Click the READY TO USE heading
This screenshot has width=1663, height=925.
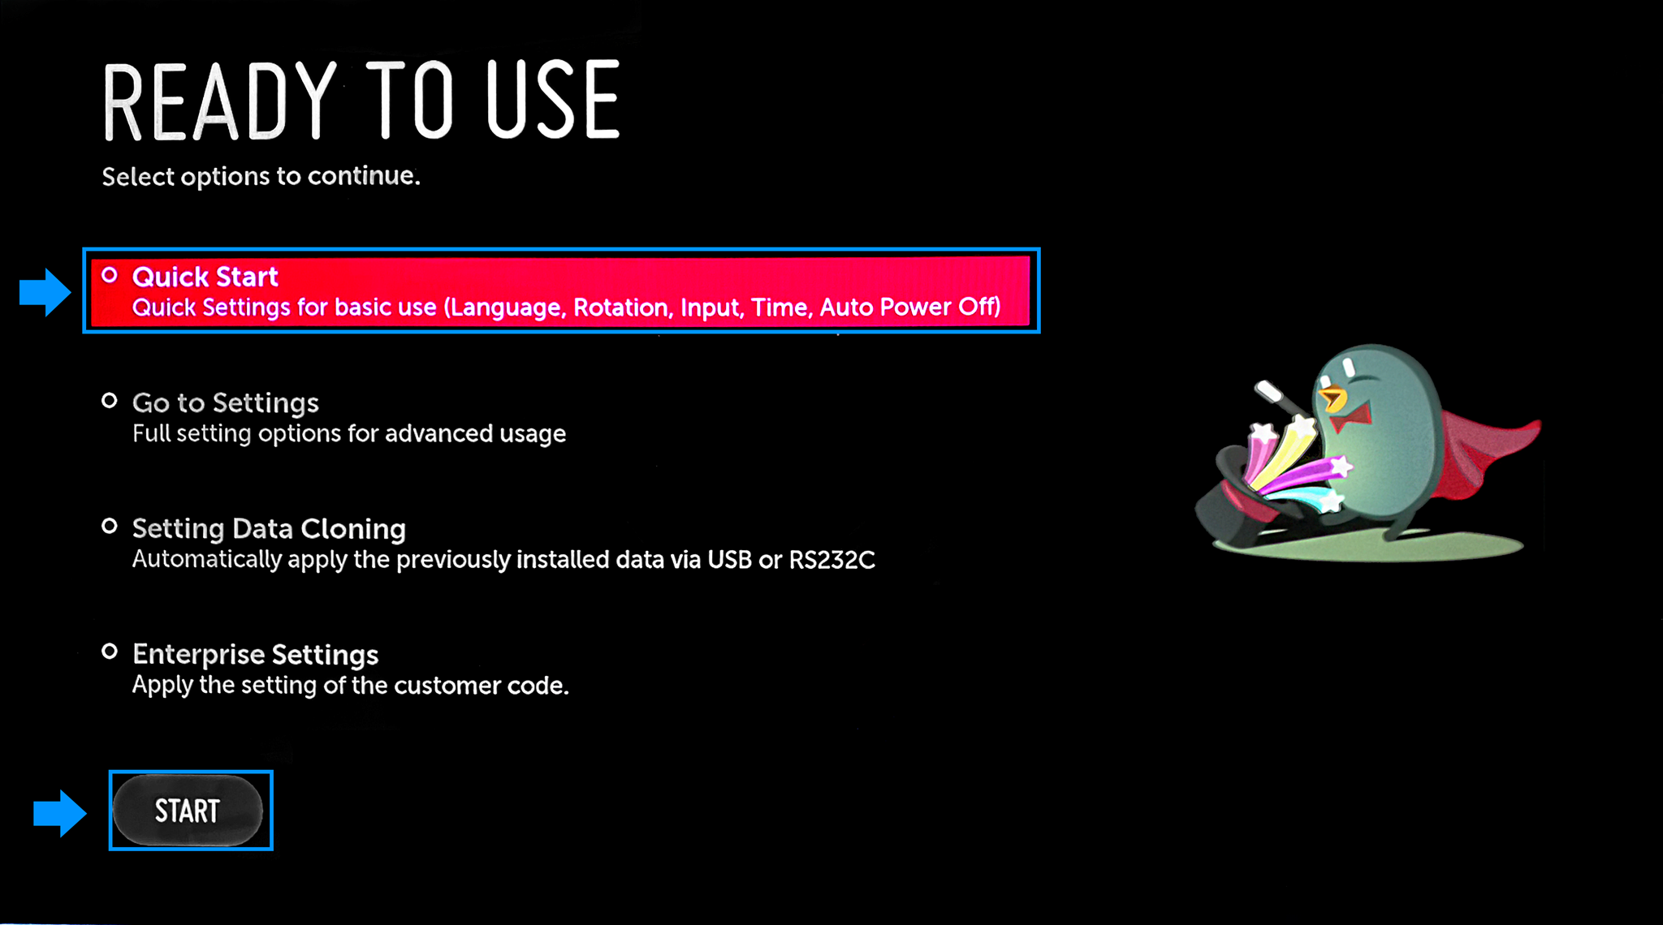coord(362,101)
